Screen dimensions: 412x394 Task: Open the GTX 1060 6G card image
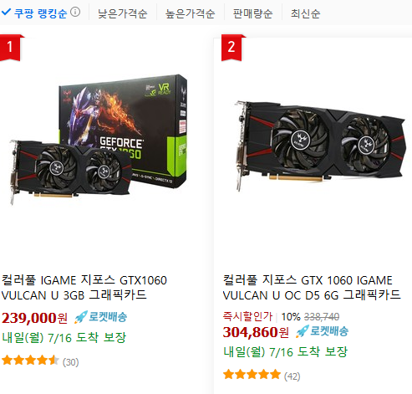point(320,145)
